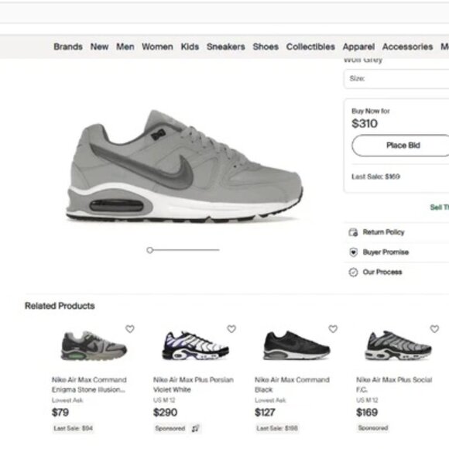
Task: Open the New menu item
Action: [99, 46]
